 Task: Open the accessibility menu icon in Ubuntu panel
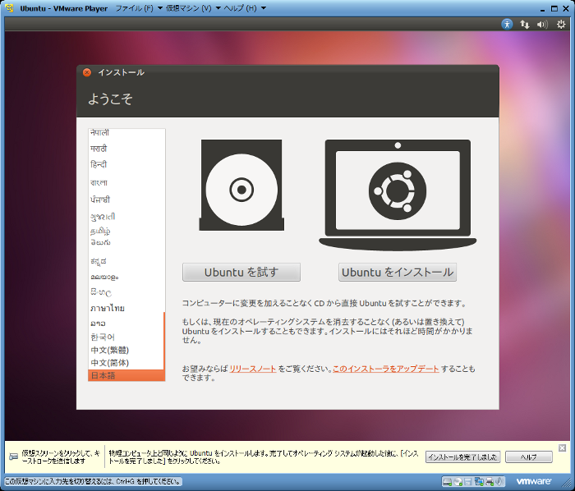pyautogui.click(x=507, y=24)
